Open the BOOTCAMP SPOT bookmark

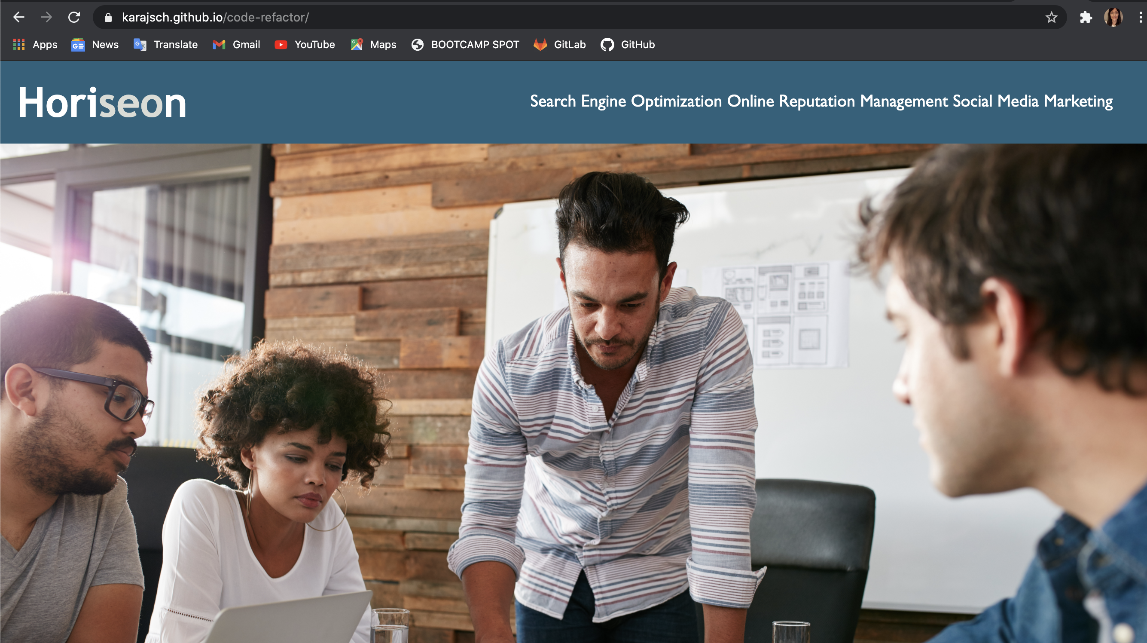pyautogui.click(x=465, y=45)
